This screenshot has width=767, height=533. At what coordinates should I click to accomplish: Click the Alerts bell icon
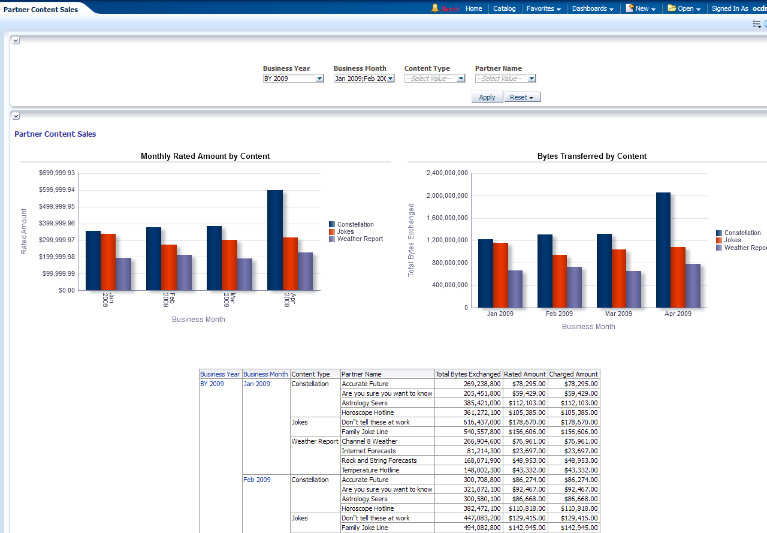pos(435,8)
